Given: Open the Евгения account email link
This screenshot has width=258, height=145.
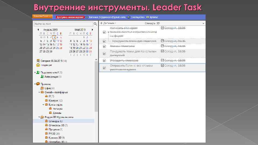Looking at the screenshot, I should point(107,17).
